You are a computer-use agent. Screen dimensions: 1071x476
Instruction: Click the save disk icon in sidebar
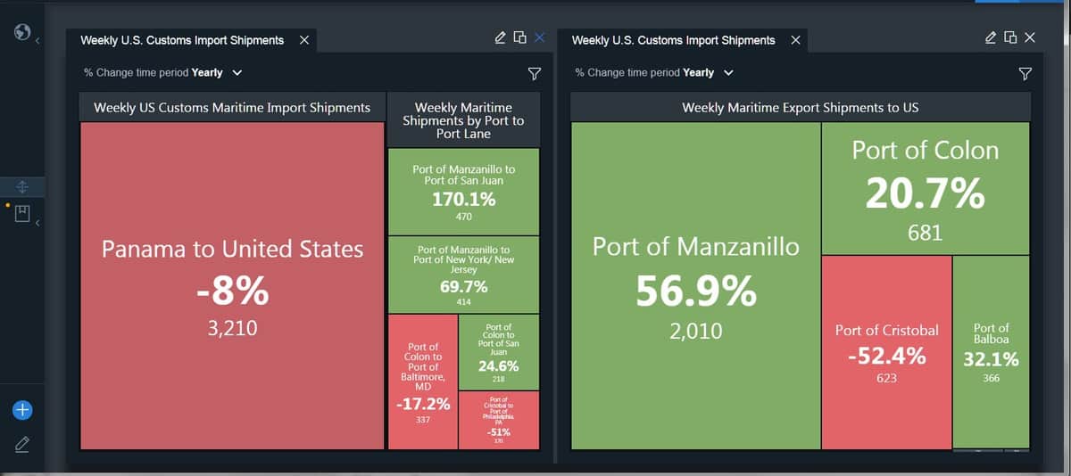click(x=23, y=214)
